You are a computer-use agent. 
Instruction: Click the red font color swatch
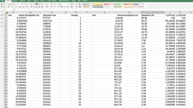click(x=20, y=7)
